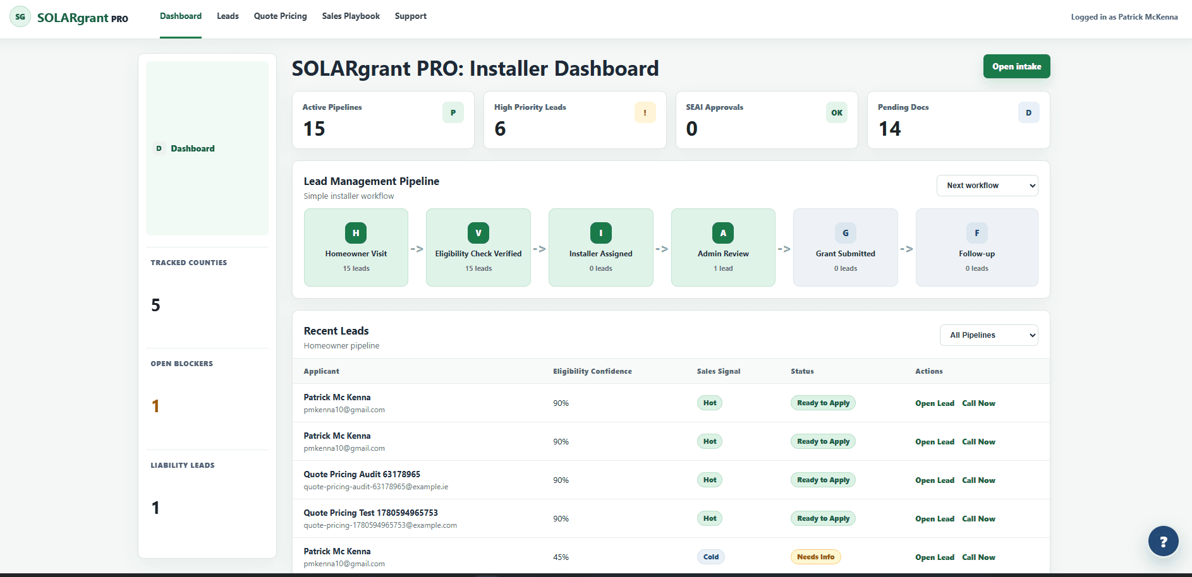Open the help question mark button
This screenshot has width=1192, height=577.
click(x=1164, y=541)
